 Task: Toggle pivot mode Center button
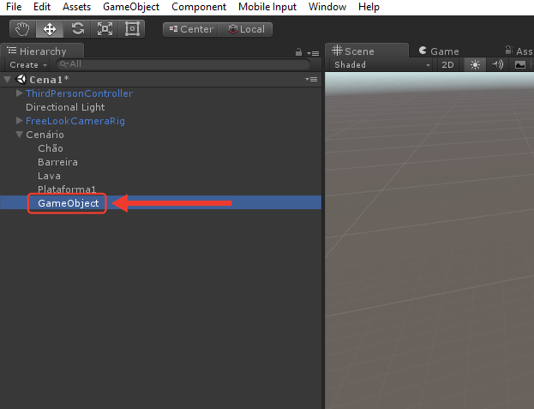tap(190, 29)
